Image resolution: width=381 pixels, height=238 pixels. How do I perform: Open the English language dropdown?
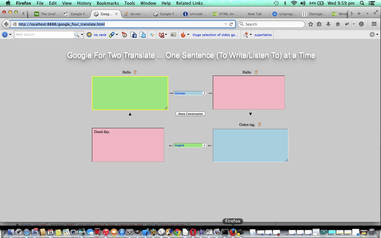[x=190, y=145]
